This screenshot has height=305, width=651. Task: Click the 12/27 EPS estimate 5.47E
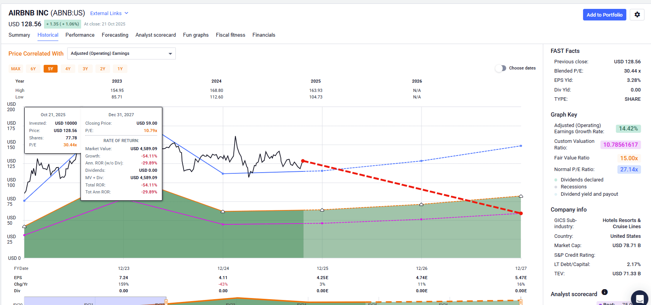[521, 278]
